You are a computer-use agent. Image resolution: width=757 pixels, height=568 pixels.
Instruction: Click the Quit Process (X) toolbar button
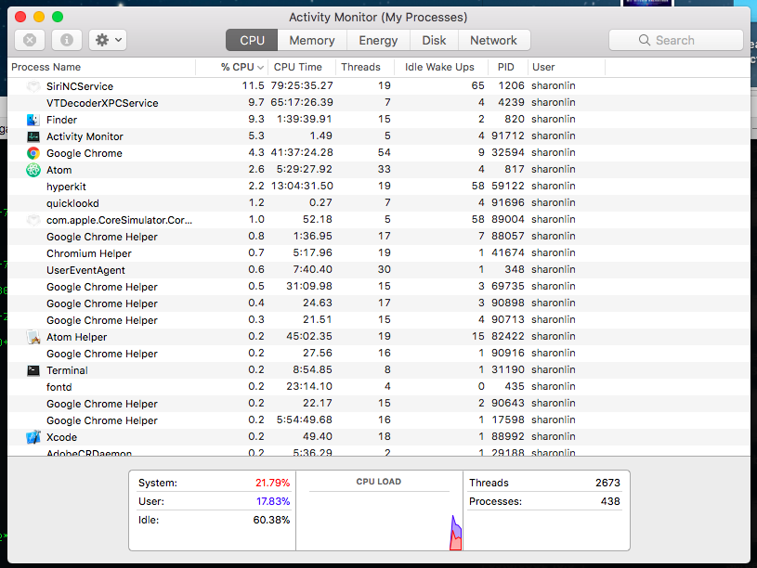tap(30, 40)
